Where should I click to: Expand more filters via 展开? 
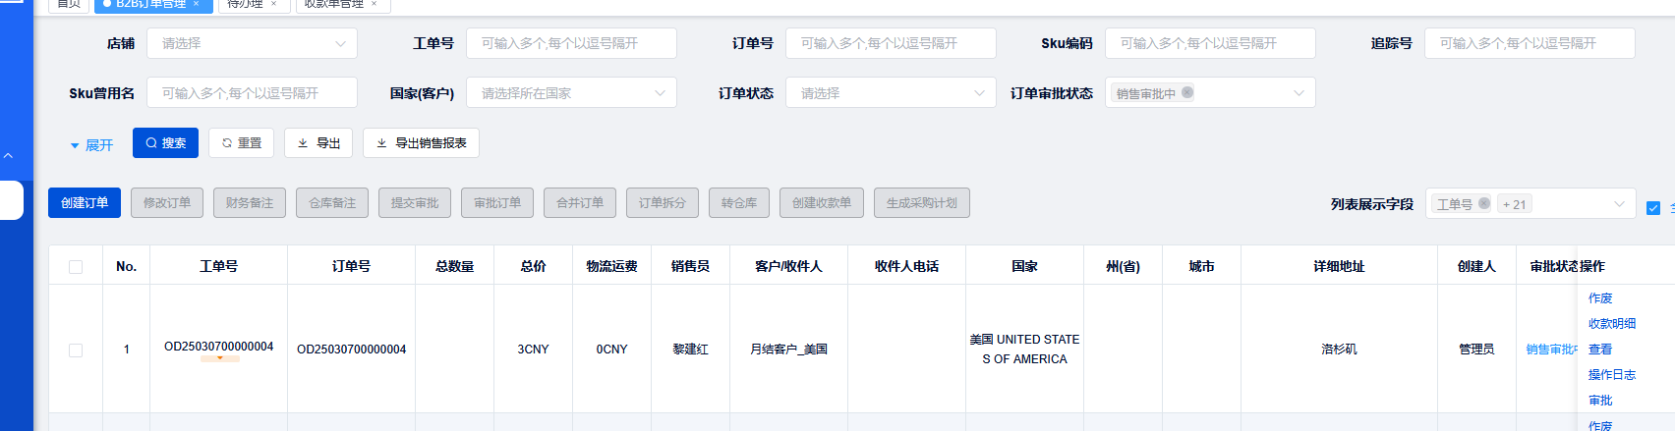[x=91, y=145]
